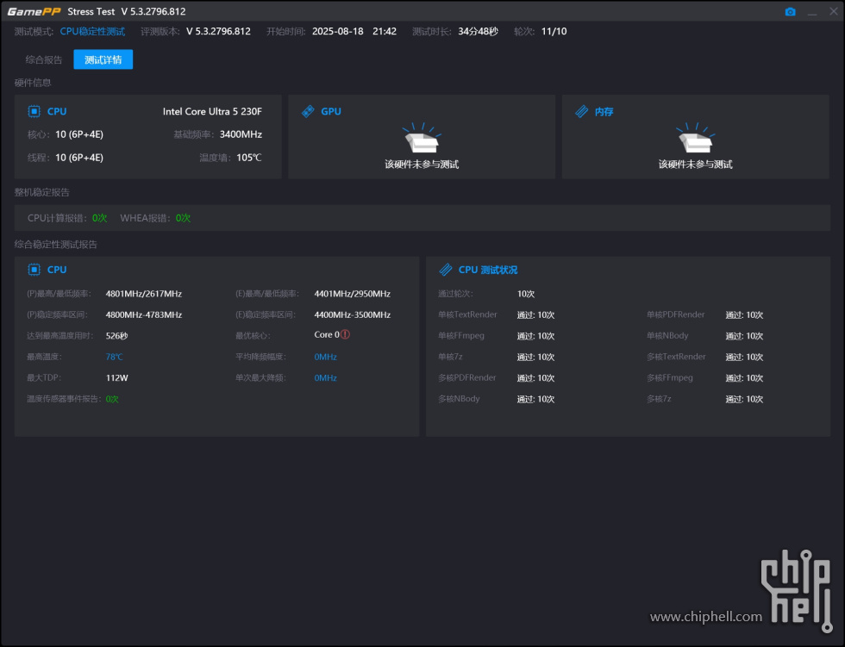Click the 多核PDFRender test label
Image resolution: width=845 pixels, height=647 pixels.
pos(467,377)
